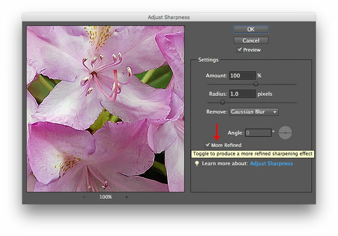Image resolution: width=338 pixels, height=236 pixels.
Task: Toggle the Preview checkbox
Action: coord(239,50)
